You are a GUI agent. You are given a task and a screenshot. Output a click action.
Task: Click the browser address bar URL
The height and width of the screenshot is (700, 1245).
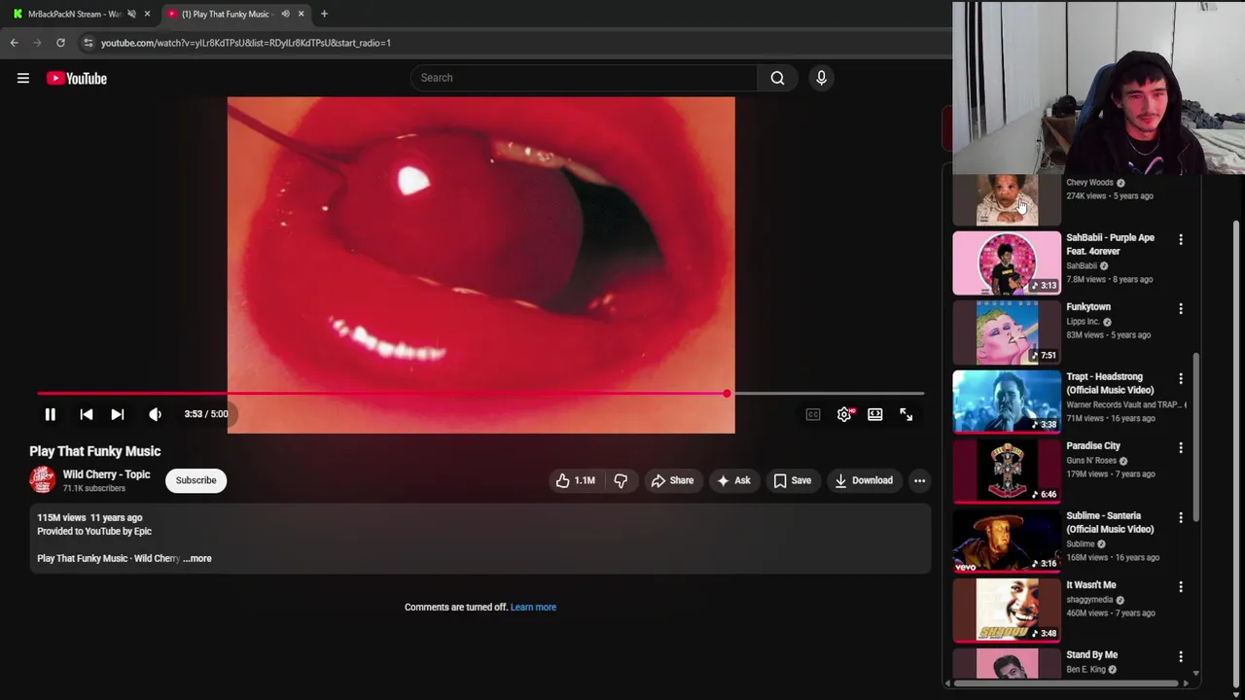click(x=245, y=43)
